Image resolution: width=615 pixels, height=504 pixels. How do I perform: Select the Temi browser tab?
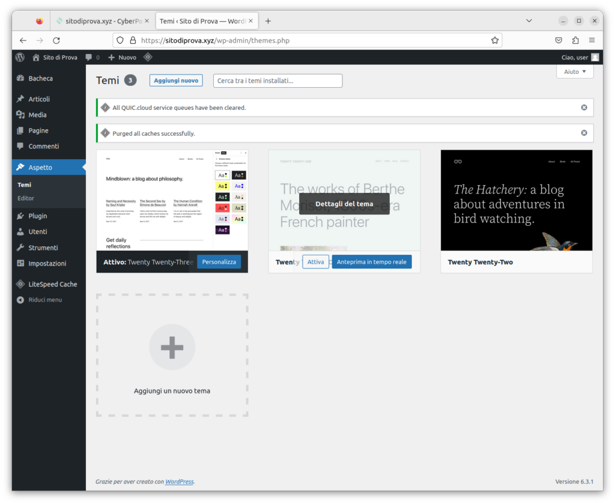[207, 21]
